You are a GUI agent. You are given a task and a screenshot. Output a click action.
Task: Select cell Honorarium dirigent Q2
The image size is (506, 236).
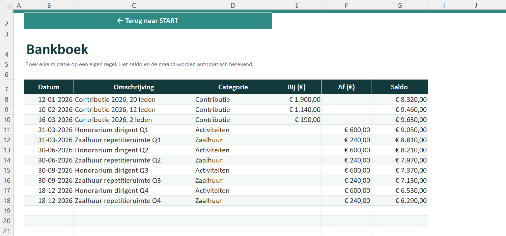(134, 150)
